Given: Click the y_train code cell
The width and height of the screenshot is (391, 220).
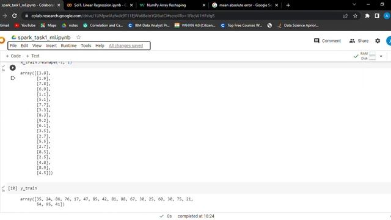Looking at the screenshot, I should (198, 188).
